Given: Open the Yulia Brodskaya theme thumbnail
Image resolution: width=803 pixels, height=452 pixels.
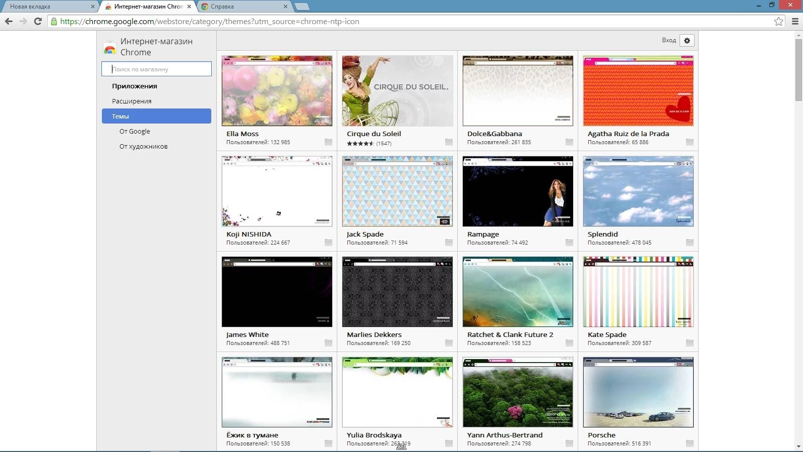Looking at the screenshot, I should coord(397,392).
